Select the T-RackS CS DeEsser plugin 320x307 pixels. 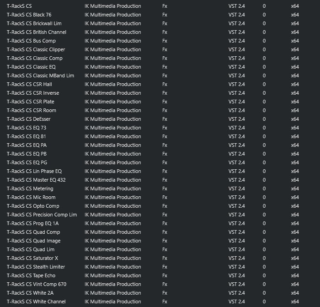pos(28,119)
